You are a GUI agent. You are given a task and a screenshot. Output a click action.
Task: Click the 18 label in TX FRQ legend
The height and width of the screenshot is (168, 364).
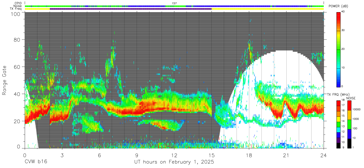click(343, 100)
